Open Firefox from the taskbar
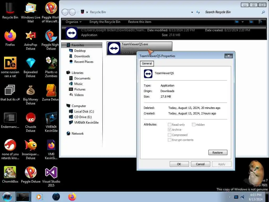 pyautogui.click(x=72, y=197)
